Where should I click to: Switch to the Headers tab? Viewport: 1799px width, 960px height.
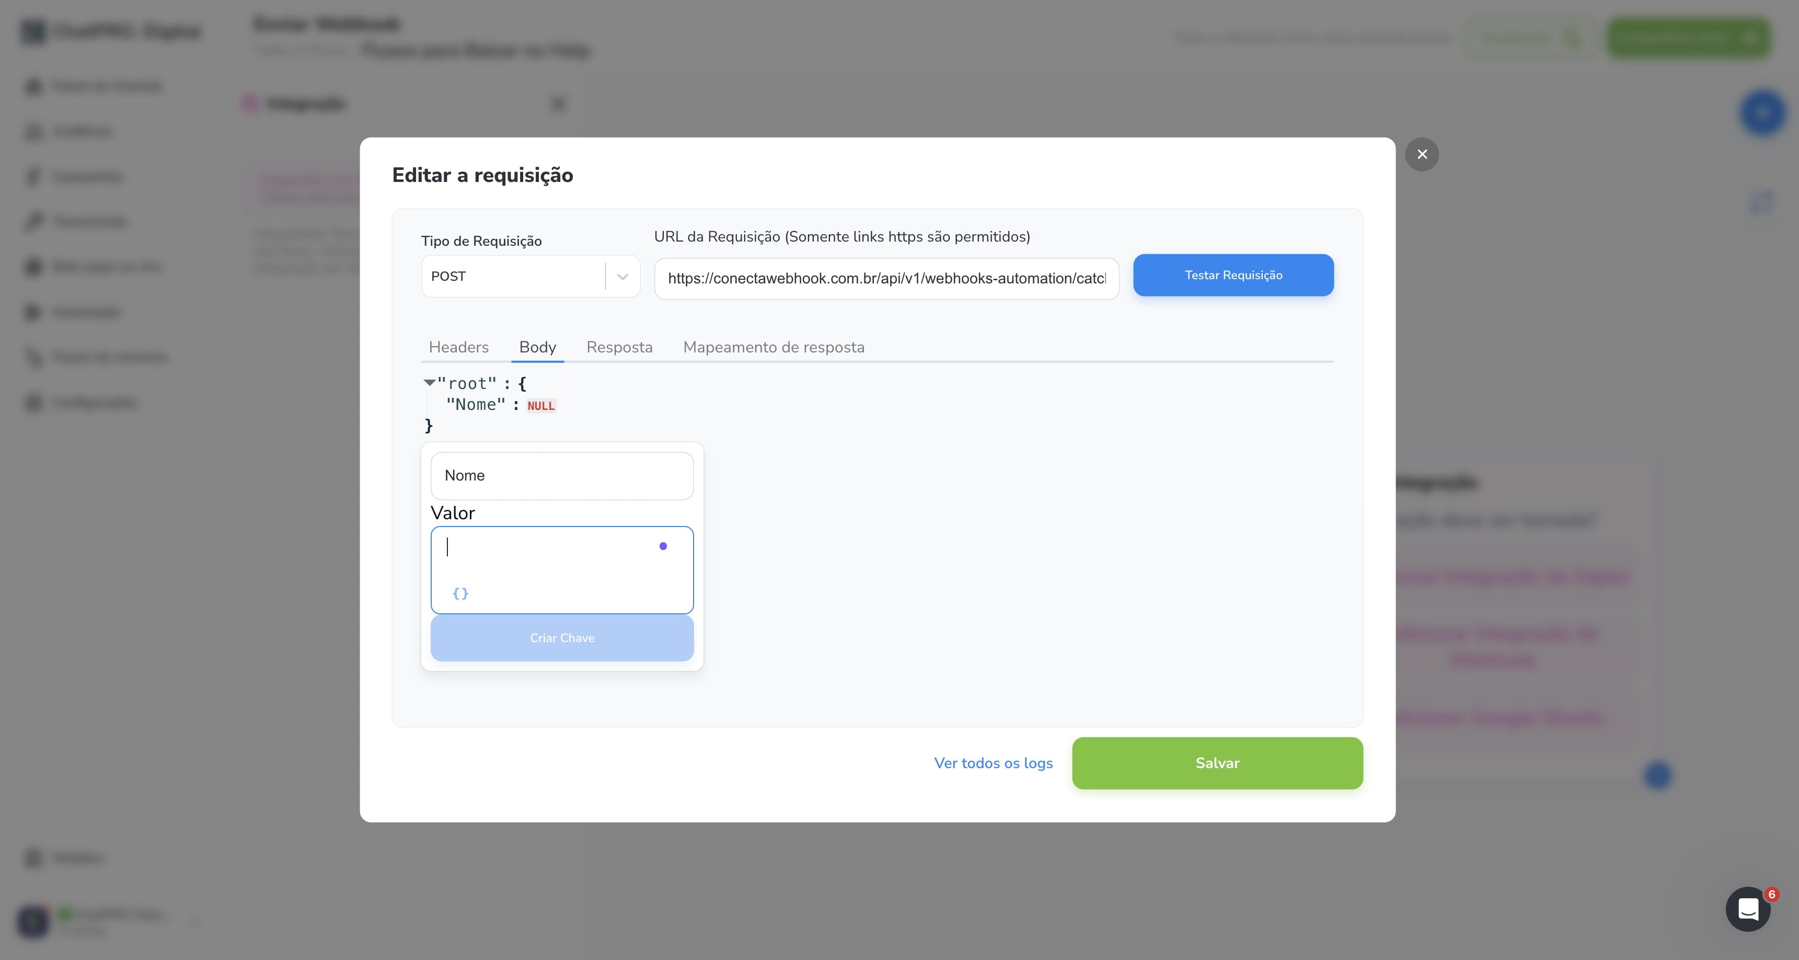coord(458,347)
